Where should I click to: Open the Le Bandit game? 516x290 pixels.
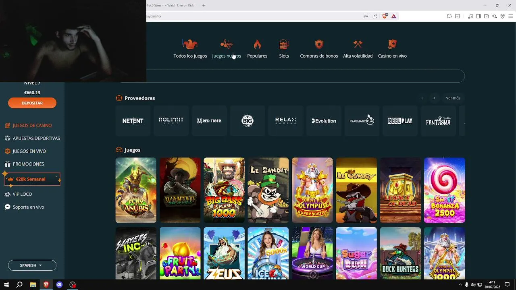pos(268,190)
